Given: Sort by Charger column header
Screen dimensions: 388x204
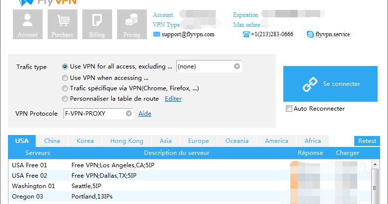Looking at the screenshot, I should 347,153.
